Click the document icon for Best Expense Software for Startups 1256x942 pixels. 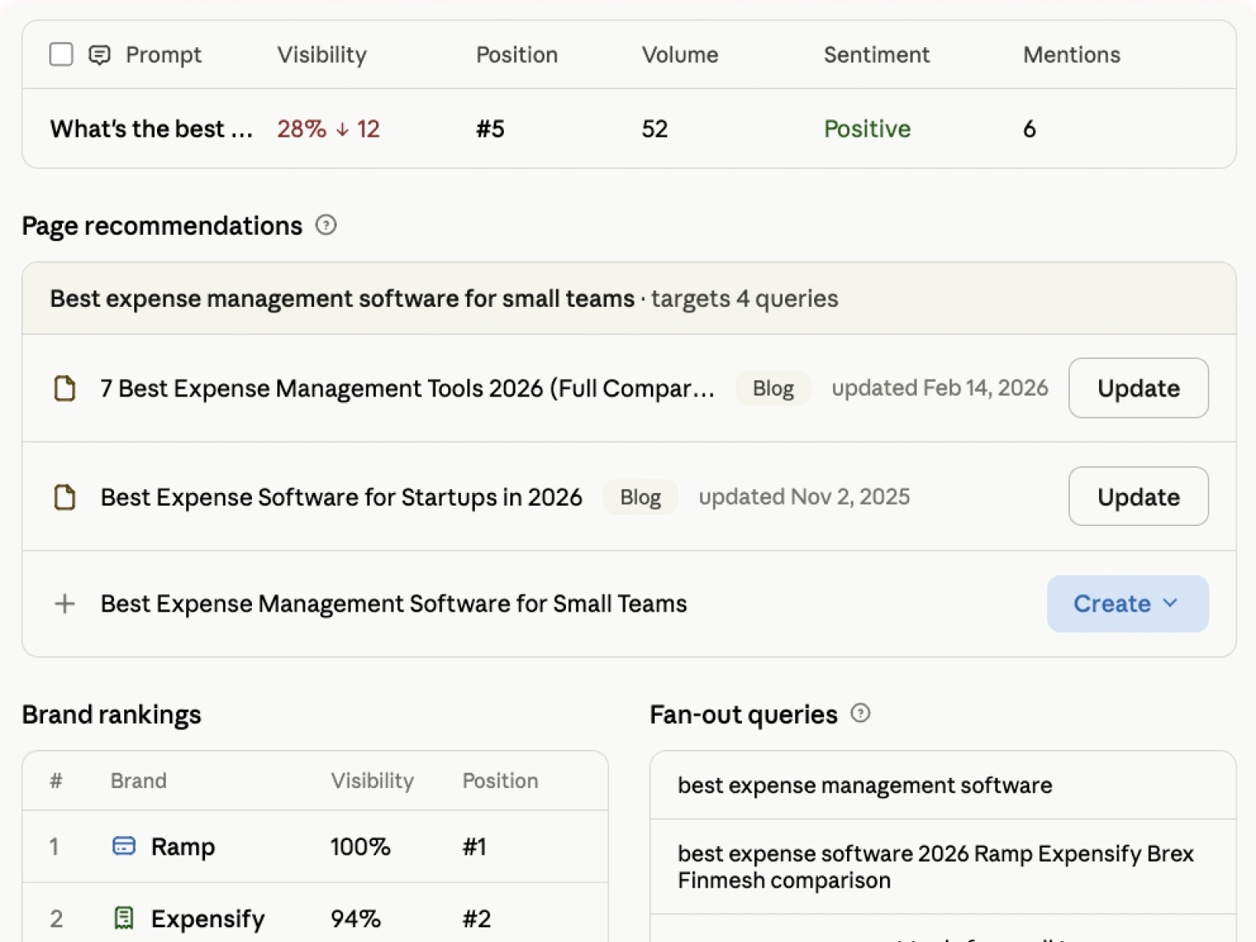click(x=64, y=497)
